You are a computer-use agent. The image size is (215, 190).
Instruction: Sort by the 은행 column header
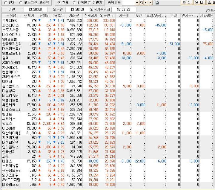pyautogui.click(x=173, y=16)
